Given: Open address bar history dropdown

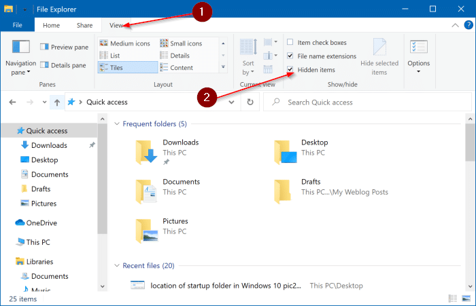Looking at the screenshot, I should [x=231, y=102].
